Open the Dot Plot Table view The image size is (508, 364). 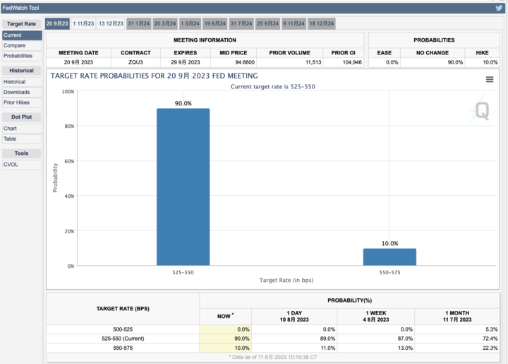tap(22, 139)
